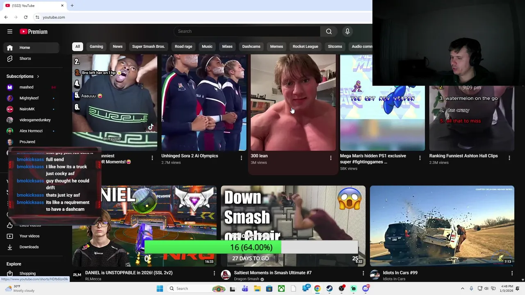
Task: Open more options for Saltiest Moments video
Action: pos(363,273)
